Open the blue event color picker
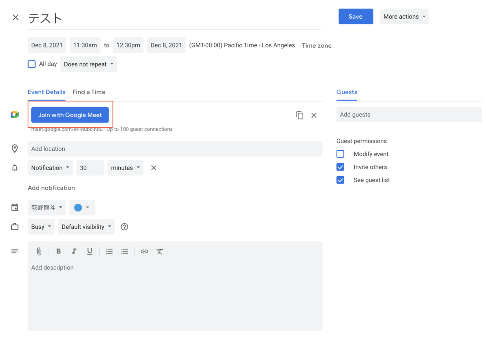 point(82,207)
